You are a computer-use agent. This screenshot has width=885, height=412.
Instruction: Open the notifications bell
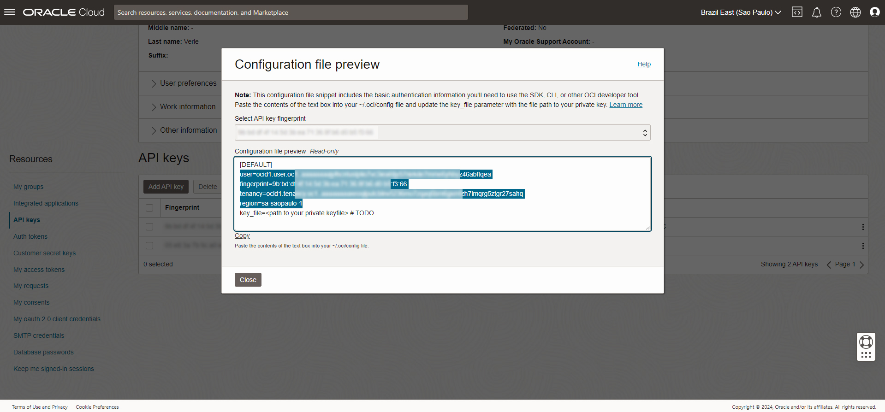pos(816,12)
